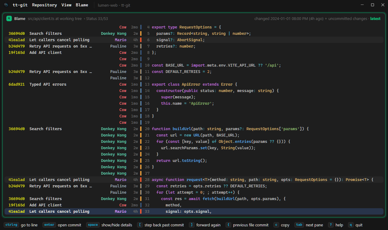388x230 pixels.
Task: Click the green pane number 4 badge
Action: (x=9, y=18)
